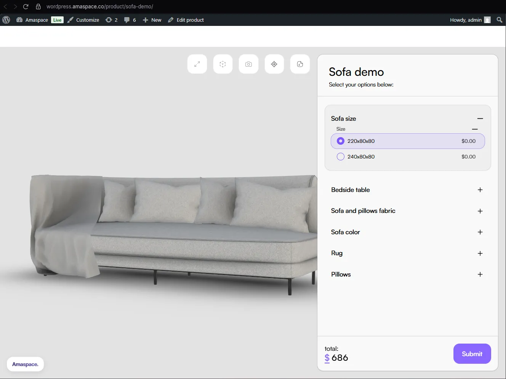The width and height of the screenshot is (506, 379).
Task: Click the download file icon
Action: [x=300, y=64]
